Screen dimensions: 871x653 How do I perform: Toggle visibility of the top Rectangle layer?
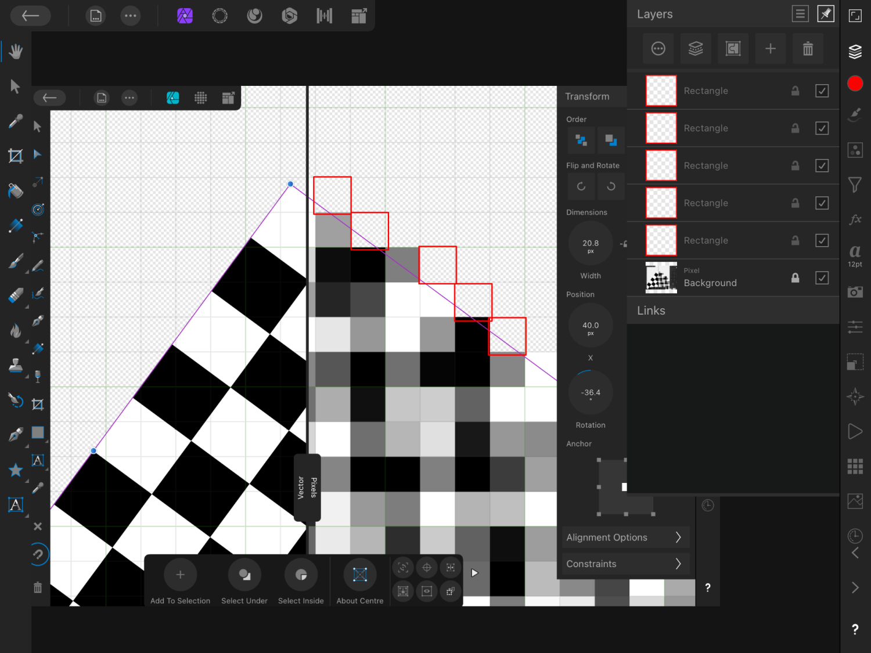[x=822, y=91]
